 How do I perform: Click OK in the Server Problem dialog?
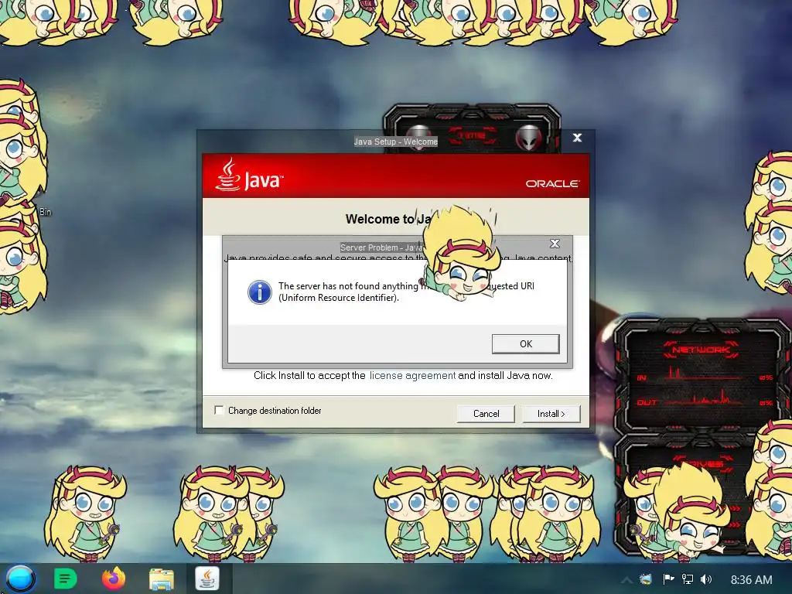(x=525, y=343)
